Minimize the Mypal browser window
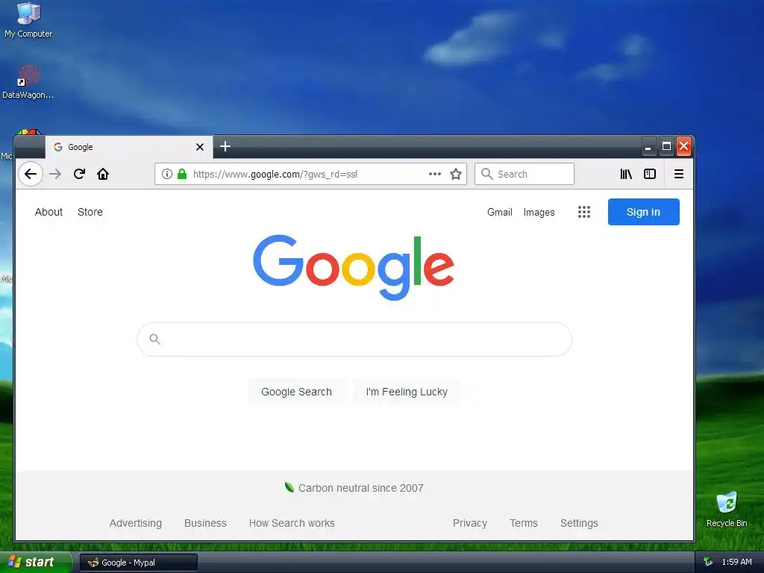This screenshot has height=573, width=764. (x=648, y=147)
